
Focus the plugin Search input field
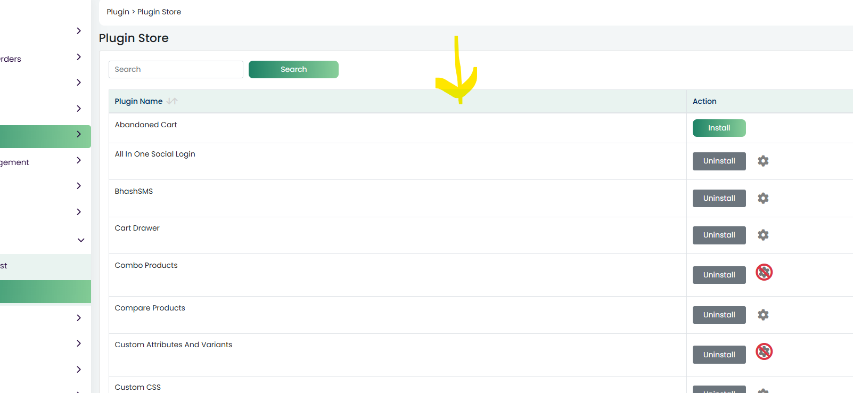point(176,69)
